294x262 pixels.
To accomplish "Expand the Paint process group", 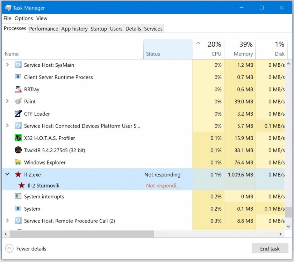I will [7, 102].
